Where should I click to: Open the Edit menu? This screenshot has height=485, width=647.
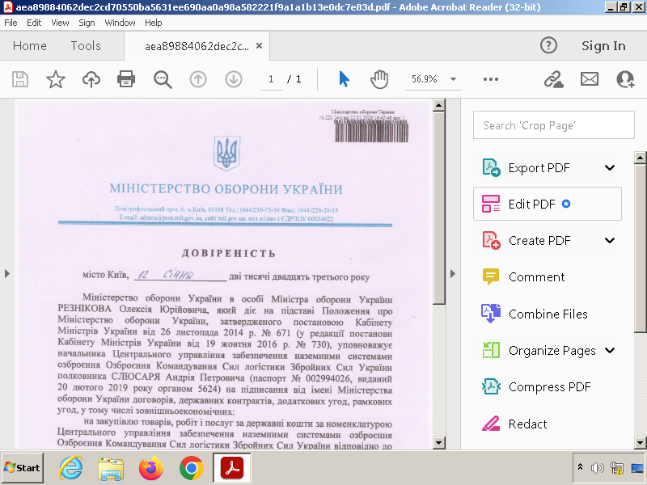pyautogui.click(x=34, y=23)
